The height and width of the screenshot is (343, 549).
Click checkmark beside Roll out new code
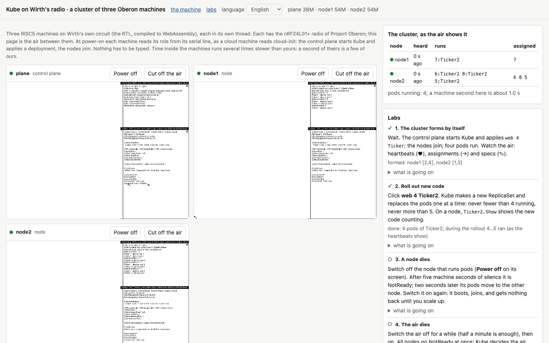point(390,186)
